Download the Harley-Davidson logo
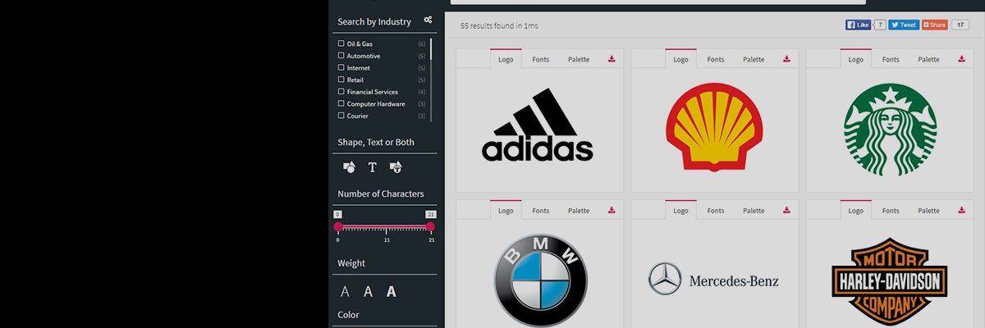 pyautogui.click(x=961, y=210)
